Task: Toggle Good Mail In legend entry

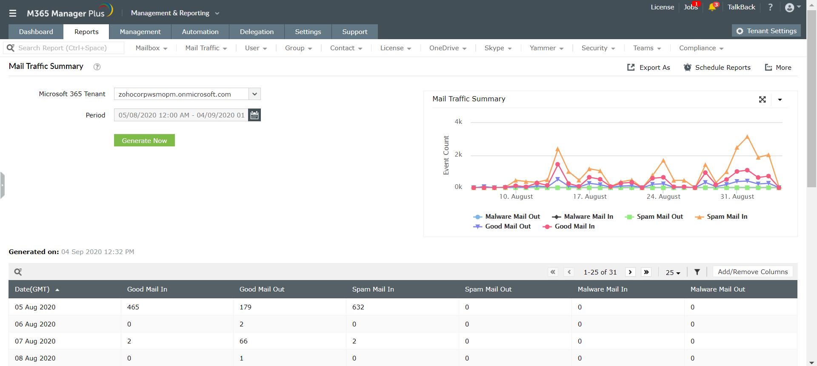Action: pos(574,226)
